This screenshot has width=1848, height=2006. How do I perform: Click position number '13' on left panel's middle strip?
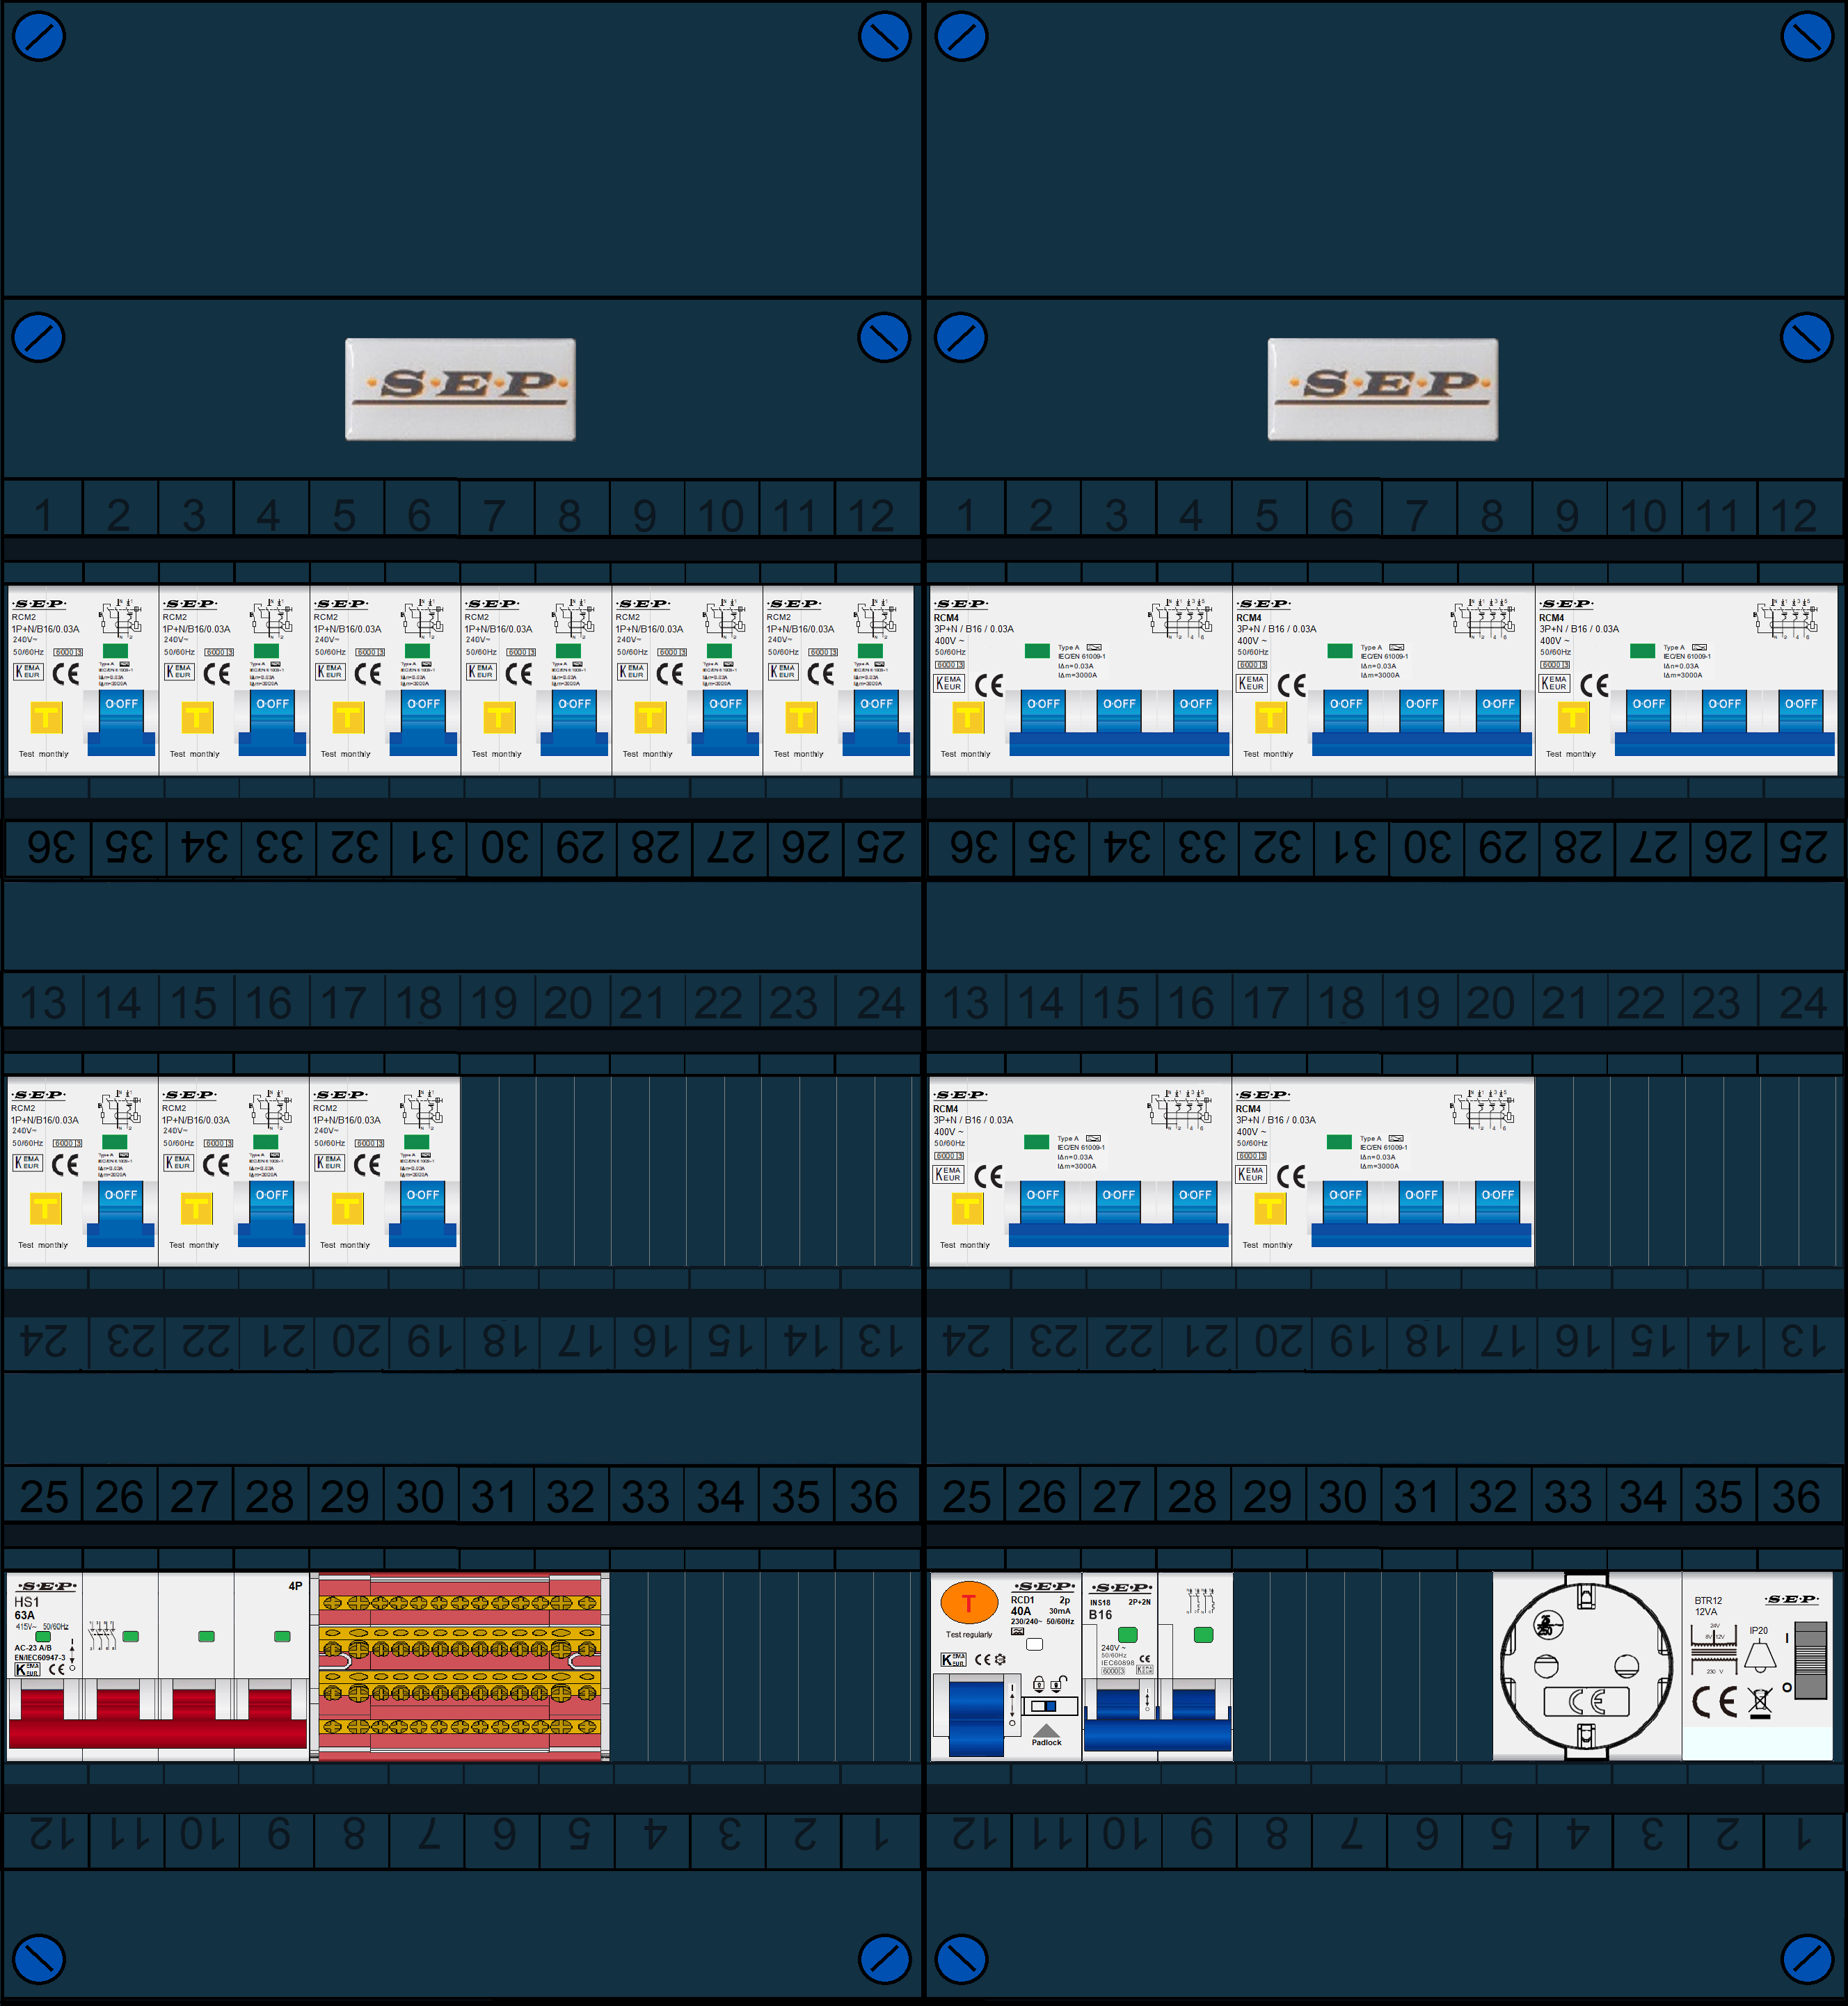point(43,1002)
